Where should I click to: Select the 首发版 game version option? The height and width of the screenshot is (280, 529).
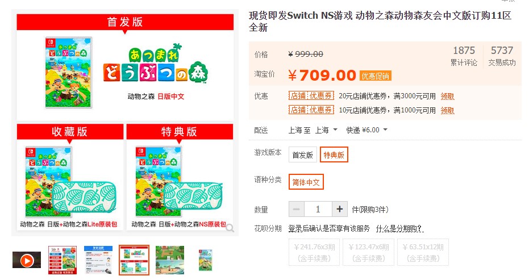tap(303, 155)
